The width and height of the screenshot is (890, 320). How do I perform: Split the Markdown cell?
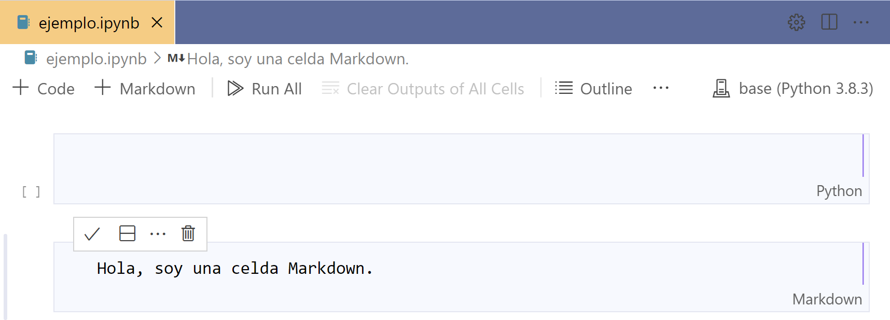127,234
